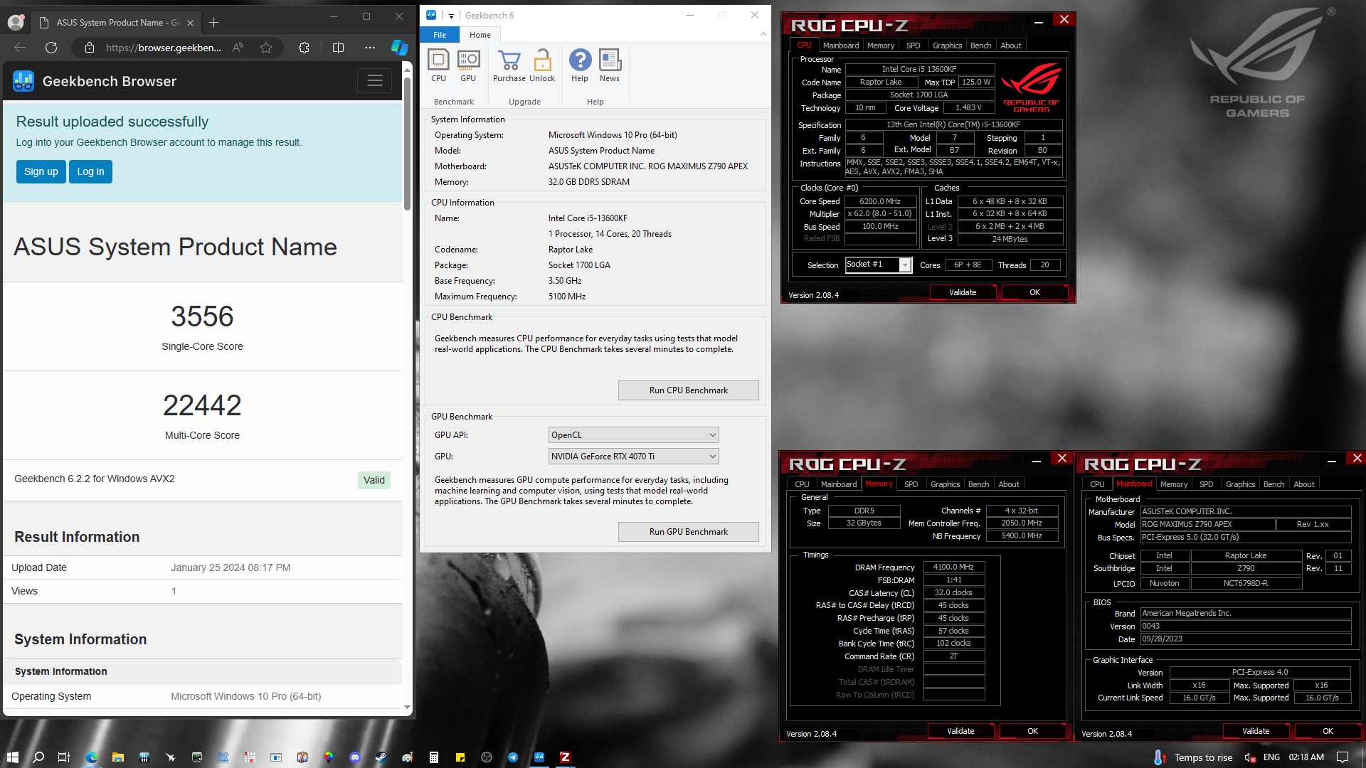Open the Copilot sidebar icon
This screenshot has width=1366, height=768.
pos(399,48)
